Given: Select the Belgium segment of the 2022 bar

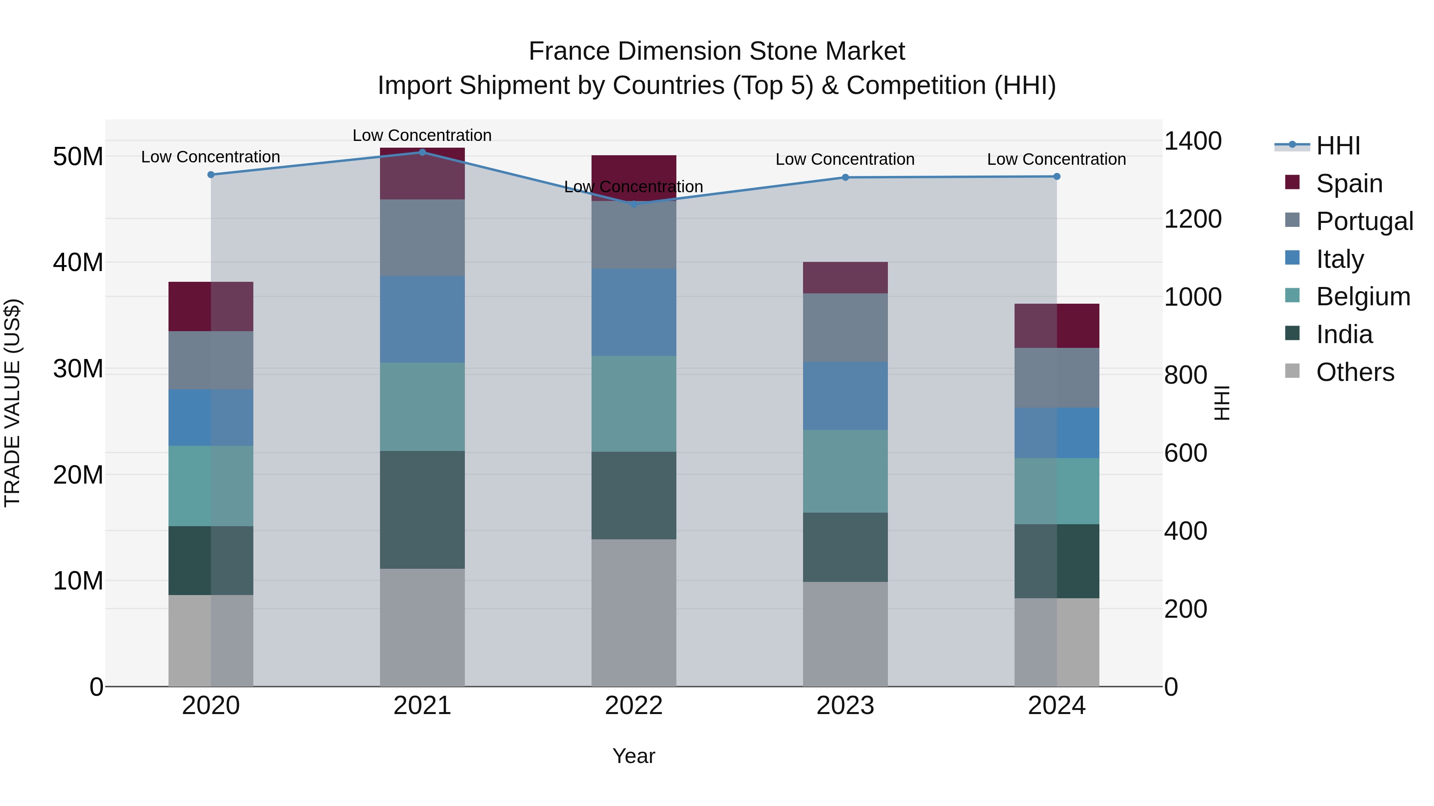Looking at the screenshot, I should coord(633,404).
